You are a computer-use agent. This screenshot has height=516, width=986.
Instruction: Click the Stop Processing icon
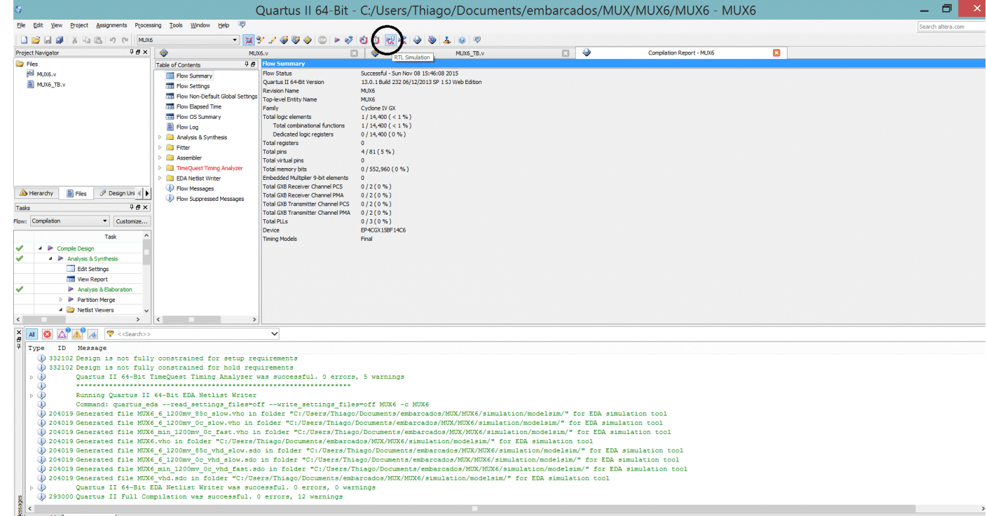click(323, 40)
